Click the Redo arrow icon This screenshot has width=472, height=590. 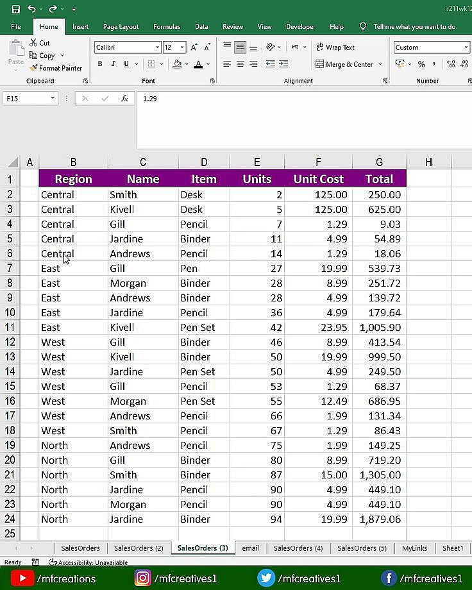[x=53, y=8]
